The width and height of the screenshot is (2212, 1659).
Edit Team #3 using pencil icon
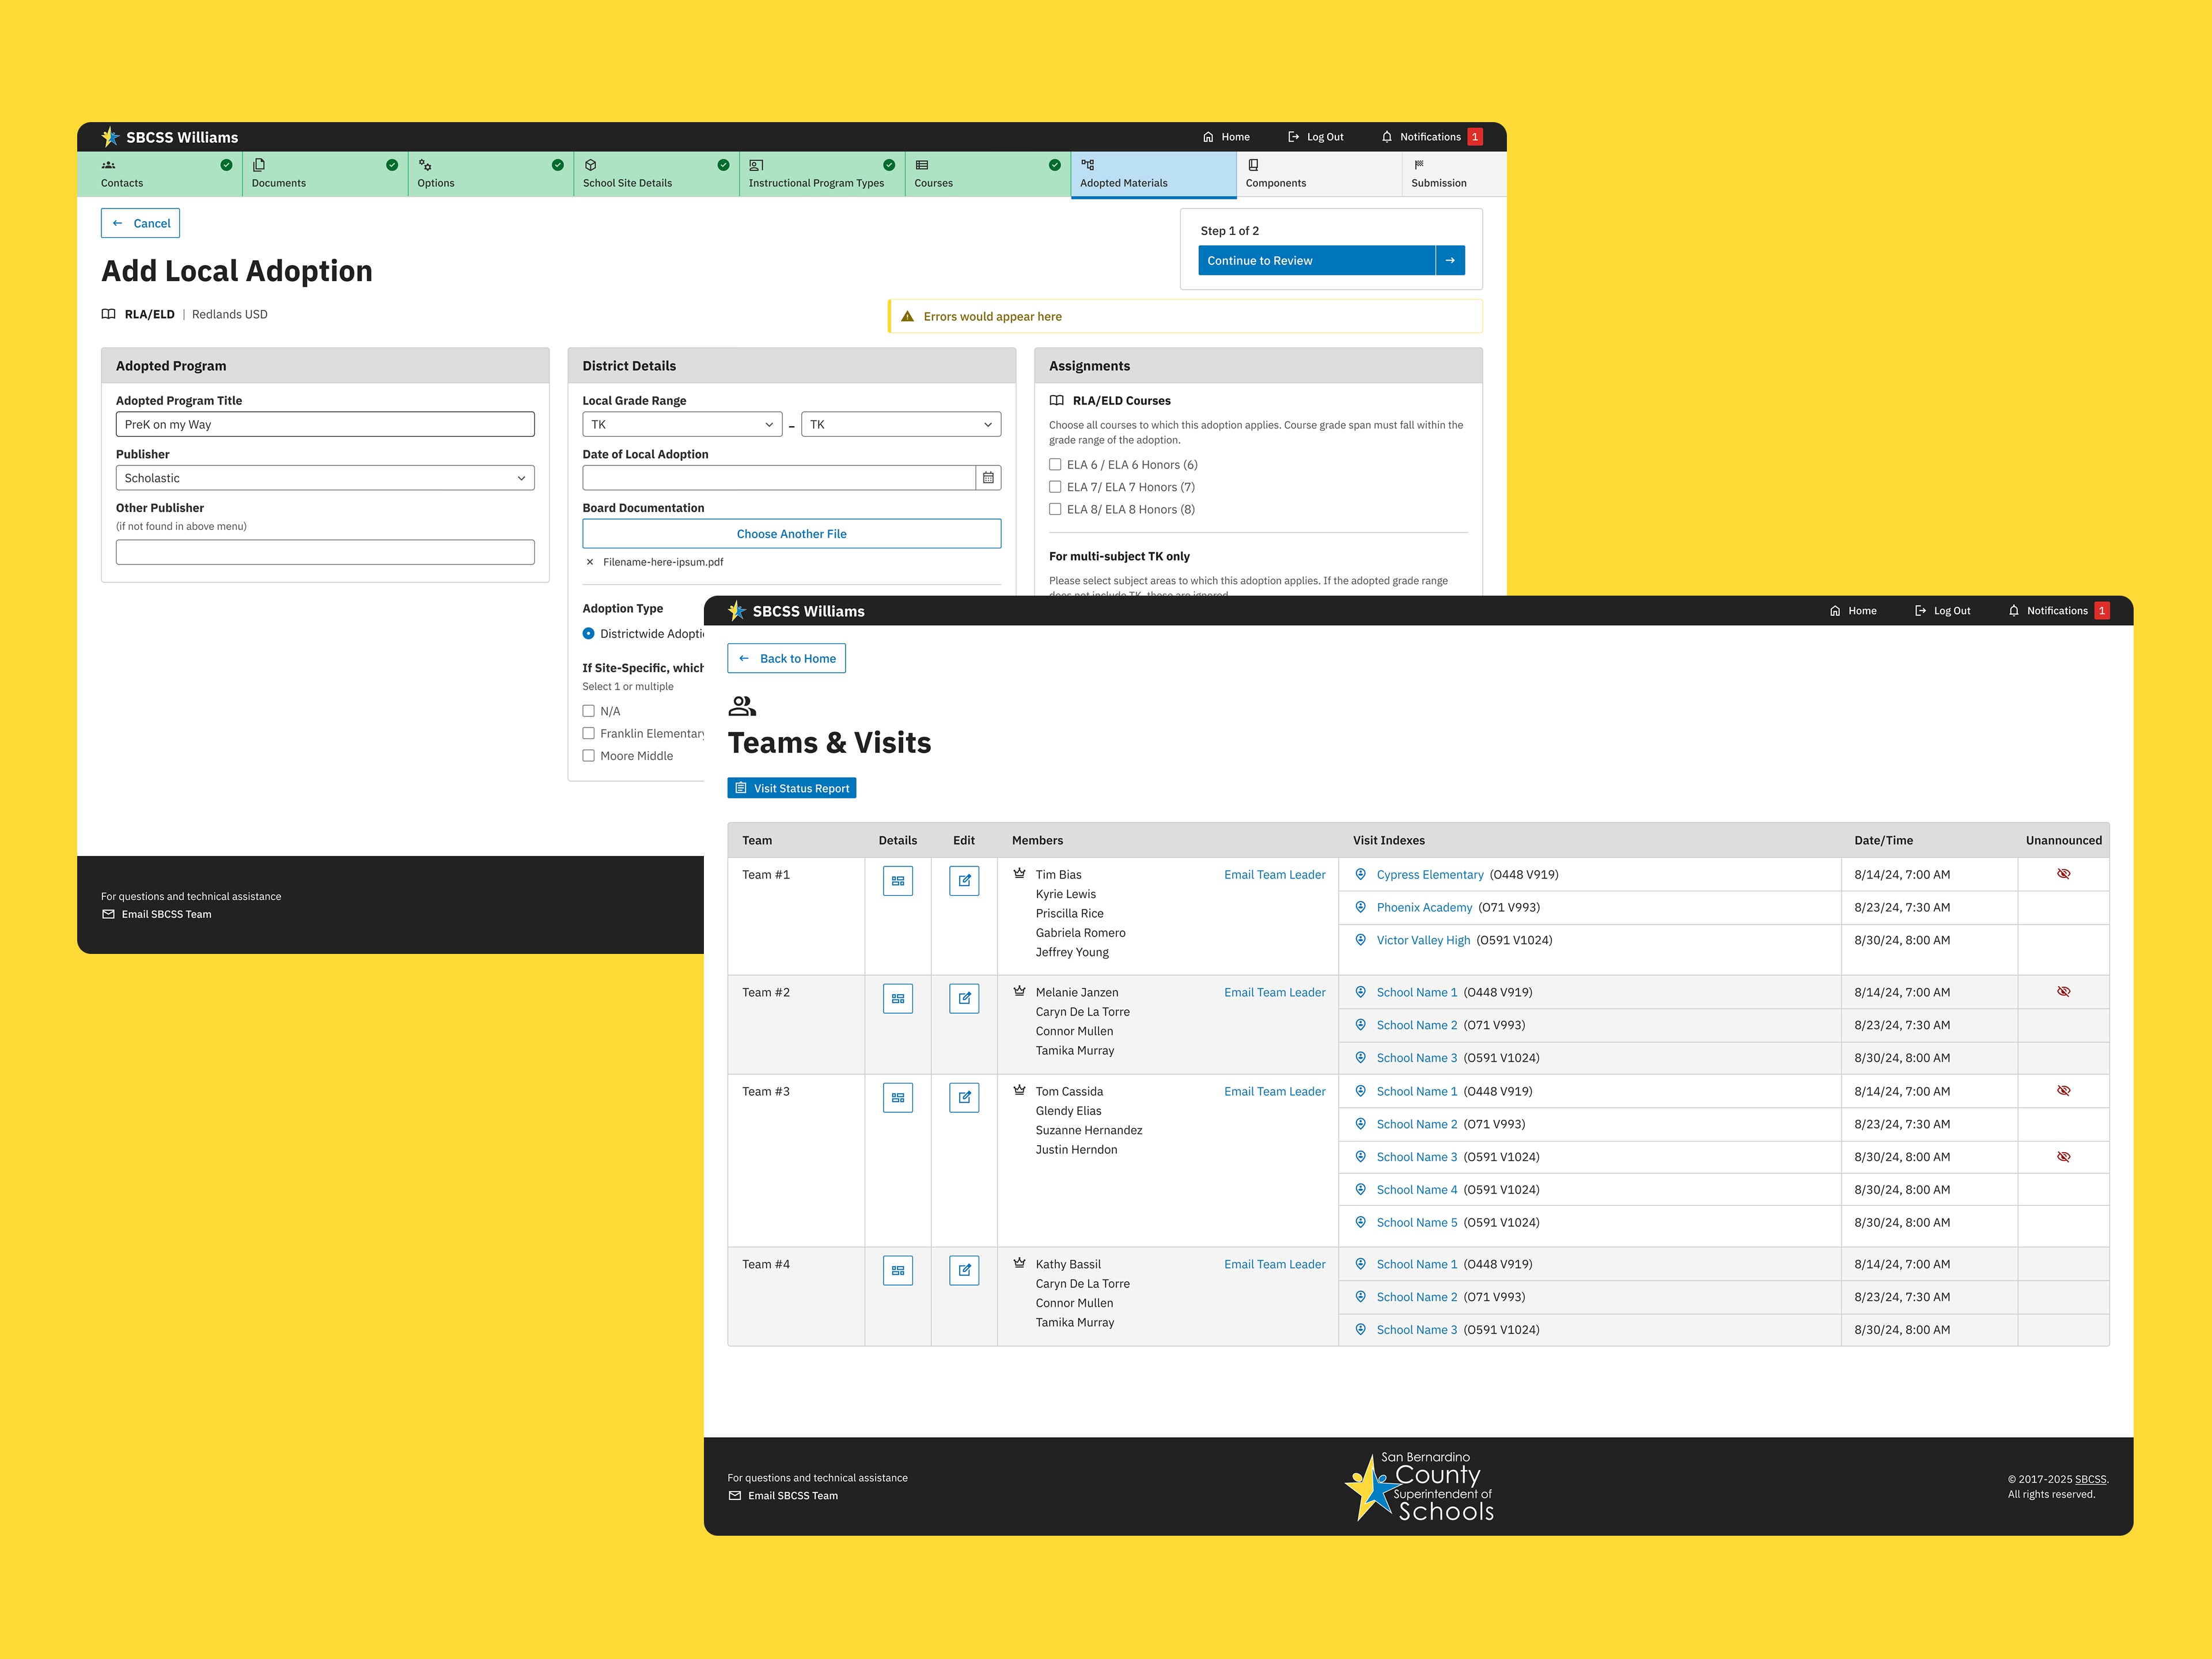(963, 1097)
